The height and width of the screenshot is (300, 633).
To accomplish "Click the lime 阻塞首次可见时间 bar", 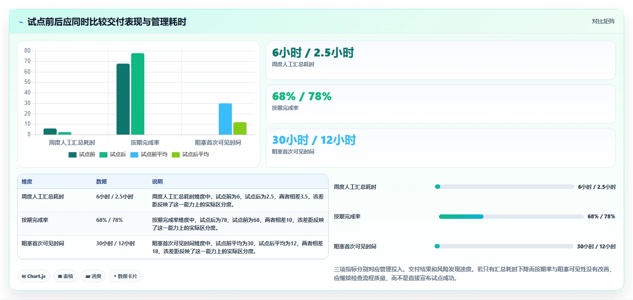I will coord(240,128).
